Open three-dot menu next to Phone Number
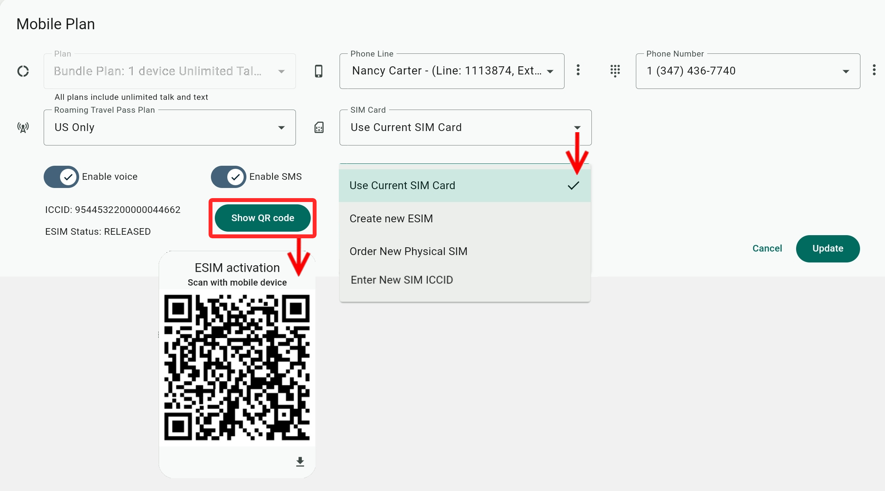This screenshot has width=885, height=491. [x=874, y=70]
